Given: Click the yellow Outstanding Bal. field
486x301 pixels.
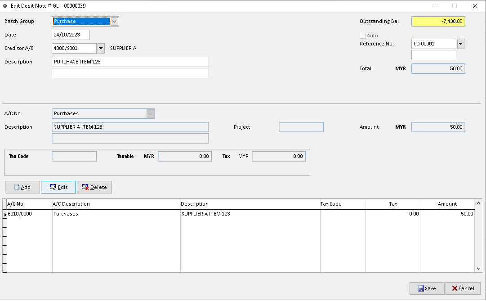Looking at the screenshot, I should [438, 21].
